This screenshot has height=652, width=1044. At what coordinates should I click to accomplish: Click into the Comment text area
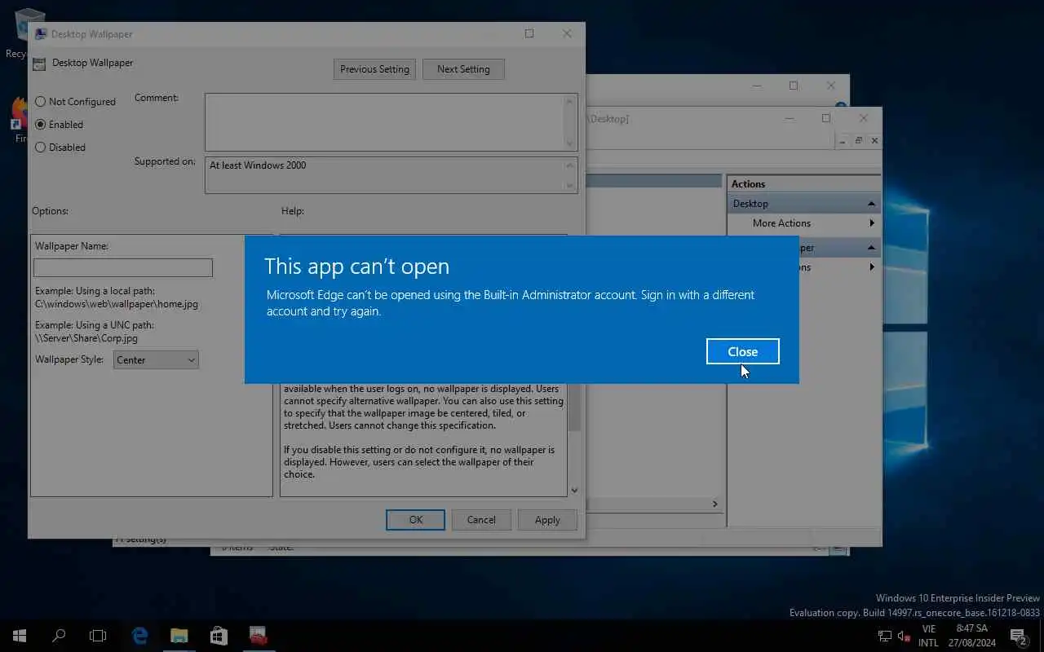pyautogui.click(x=384, y=122)
